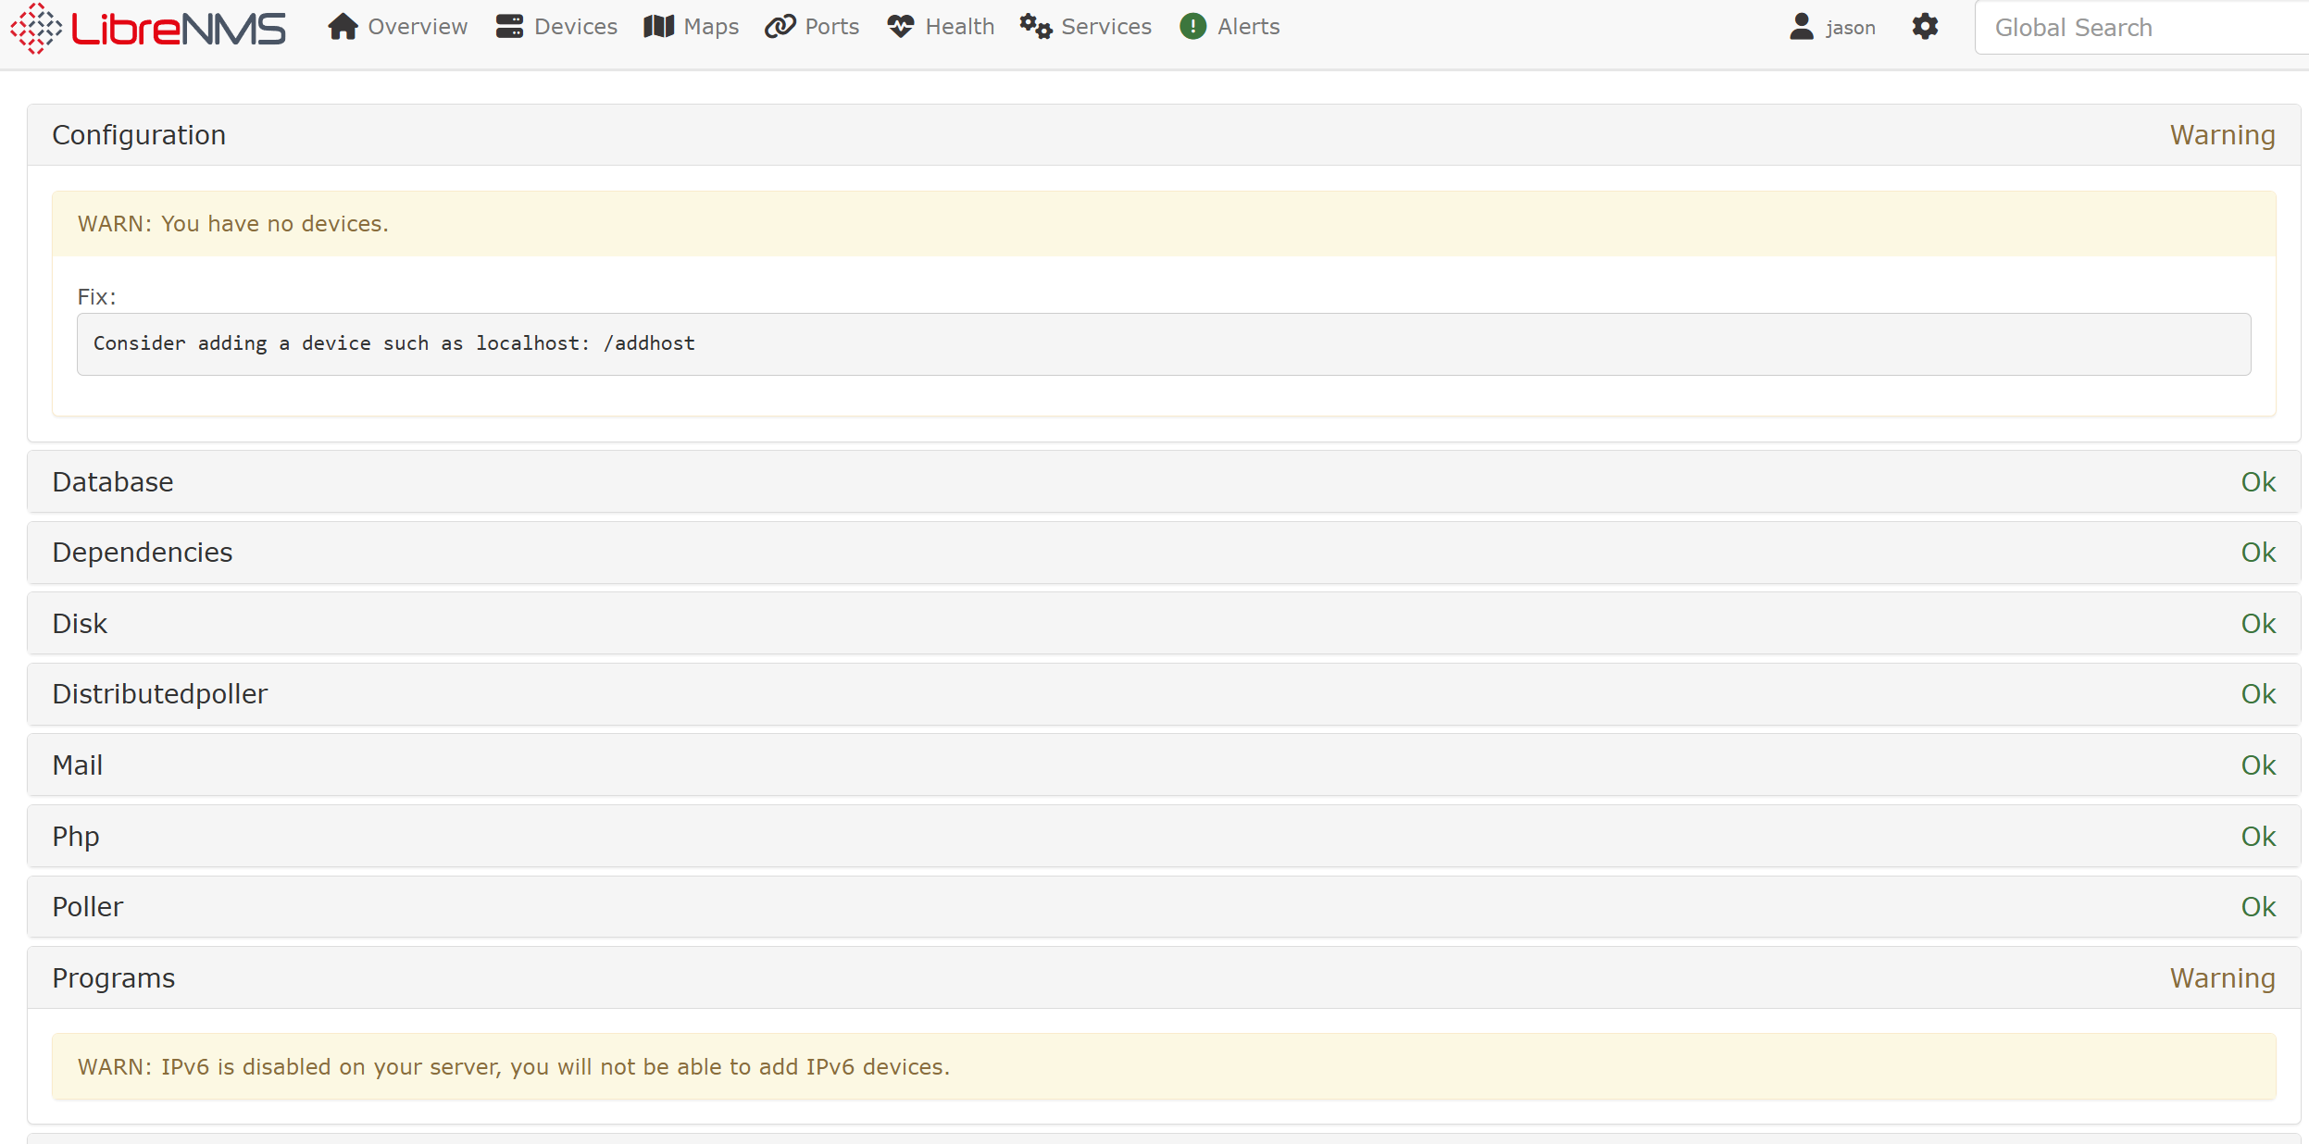The image size is (2309, 1144).
Task: Collapse the Configuration section header
Action: pos(139,135)
